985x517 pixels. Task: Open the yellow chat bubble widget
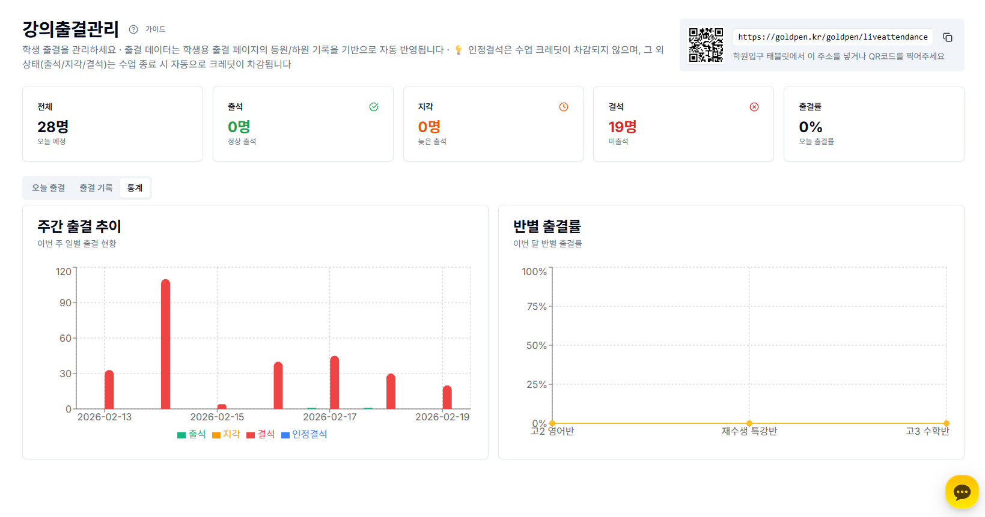962,492
